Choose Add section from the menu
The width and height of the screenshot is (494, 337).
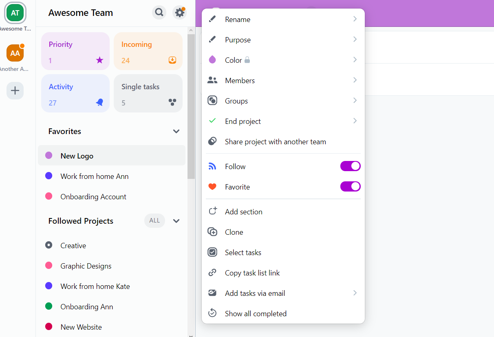pyautogui.click(x=283, y=211)
